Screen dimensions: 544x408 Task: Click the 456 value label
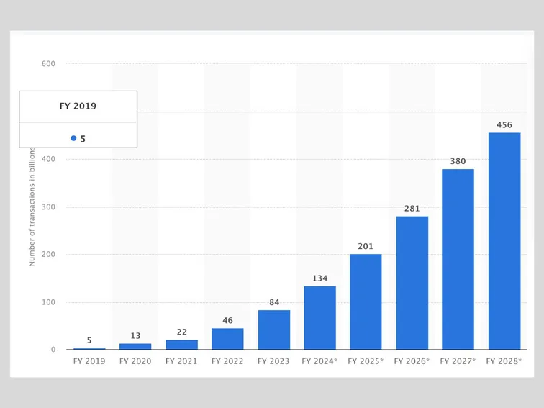[x=504, y=125]
